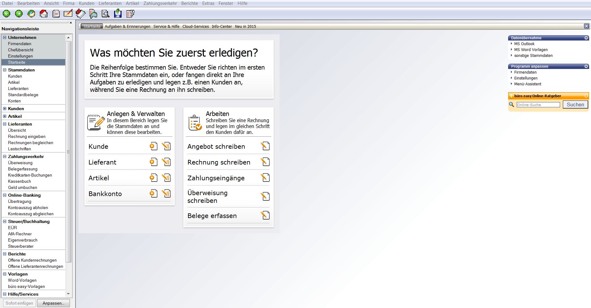Click the pencil icon beside Belege erfassen

(x=265, y=216)
